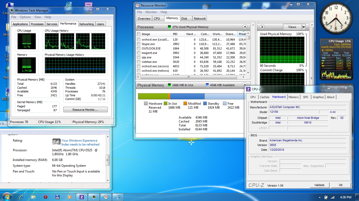Click the green In Use indicator in the Physical Memory header

coord(170,85)
